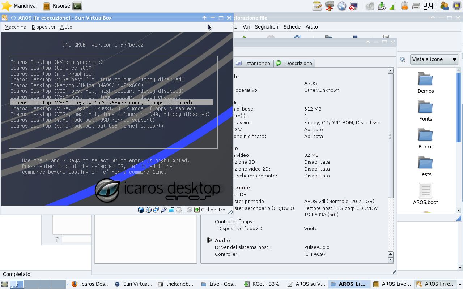The height and width of the screenshot is (289, 463).
Task: Open the Macchina menu in VirtualBox
Action: [16, 27]
